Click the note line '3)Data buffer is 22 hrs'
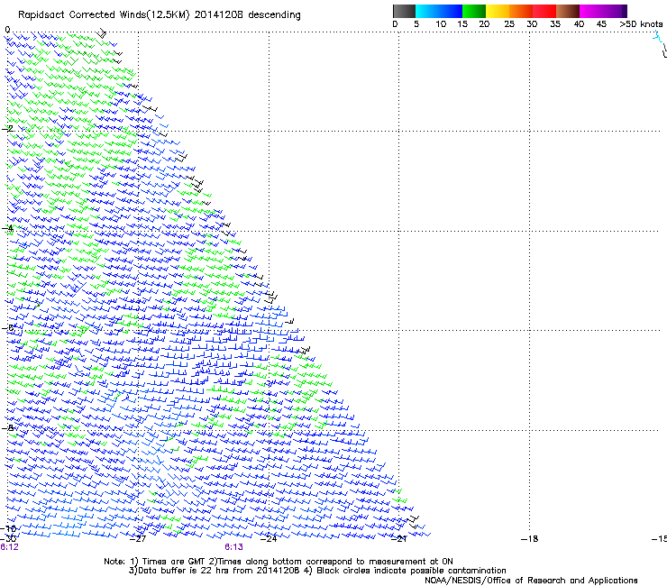Viewport: 667px width, 586px height. (x=317, y=571)
